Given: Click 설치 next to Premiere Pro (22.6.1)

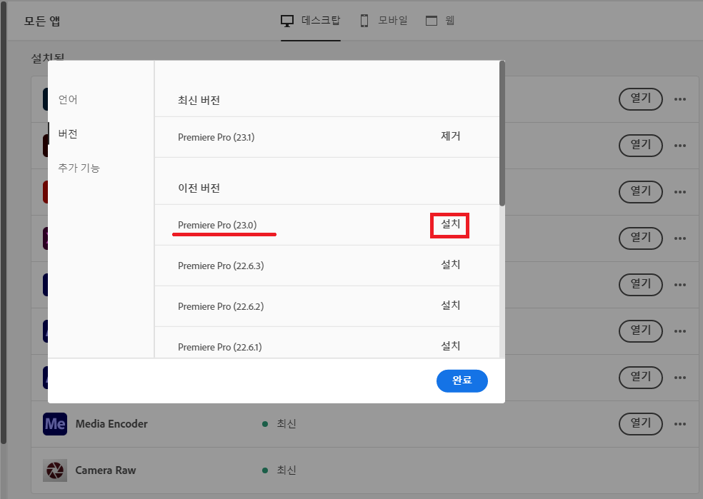Looking at the screenshot, I should pyautogui.click(x=451, y=346).
